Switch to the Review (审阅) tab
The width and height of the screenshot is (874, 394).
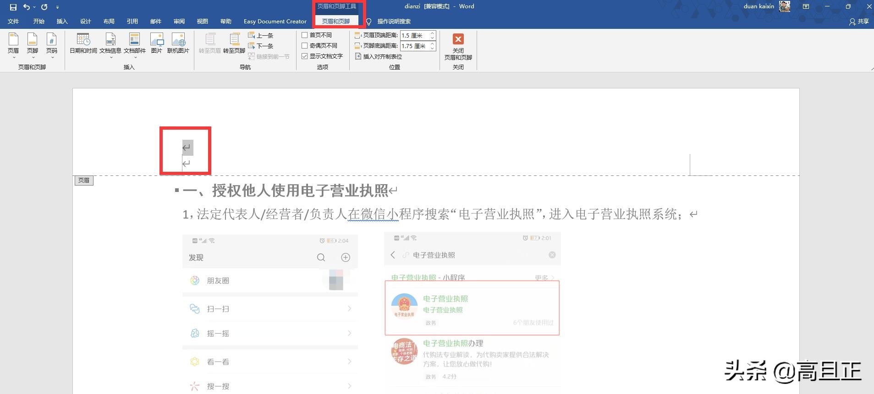(x=179, y=22)
